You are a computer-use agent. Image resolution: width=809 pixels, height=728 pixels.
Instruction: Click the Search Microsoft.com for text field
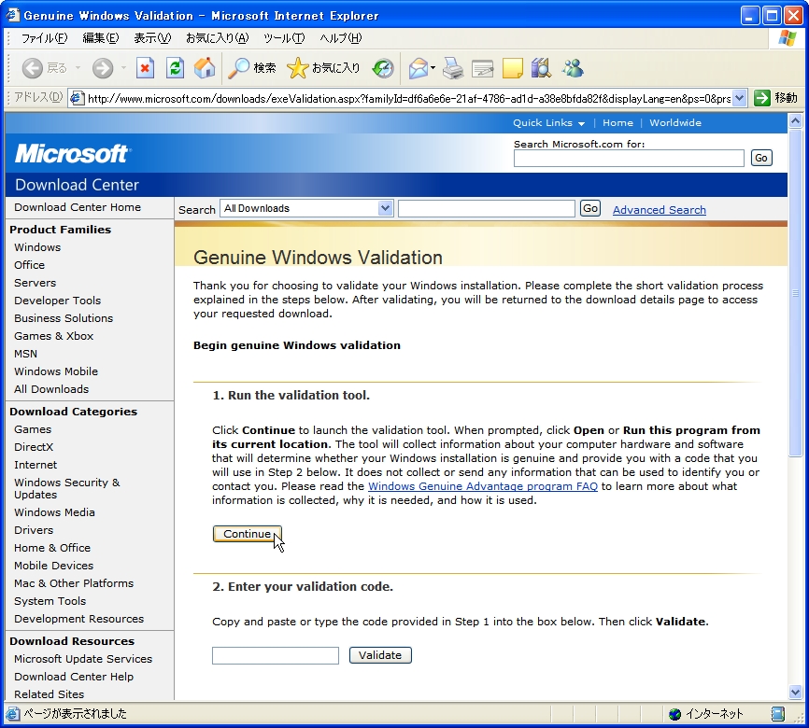(629, 159)
